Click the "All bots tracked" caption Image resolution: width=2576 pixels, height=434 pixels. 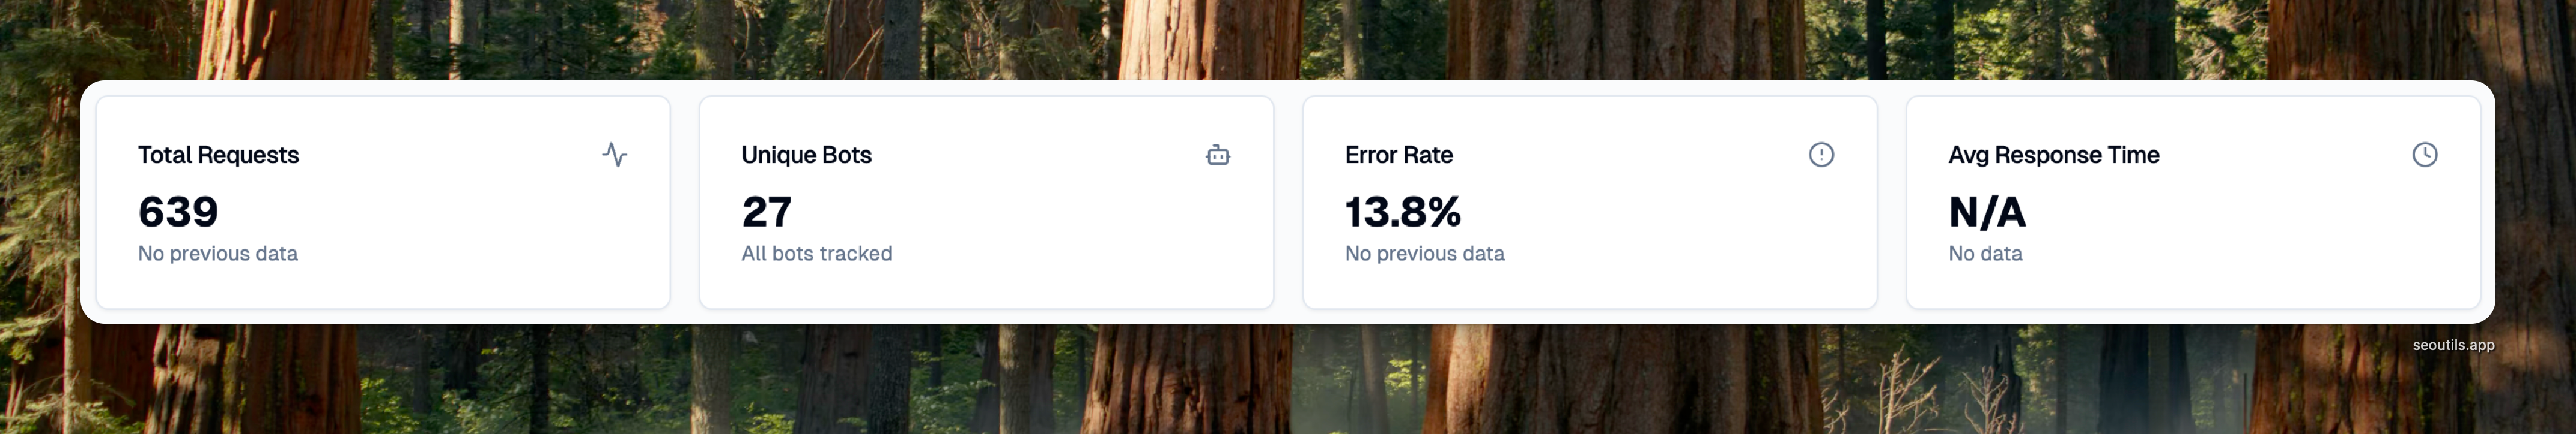click(816, 254)
